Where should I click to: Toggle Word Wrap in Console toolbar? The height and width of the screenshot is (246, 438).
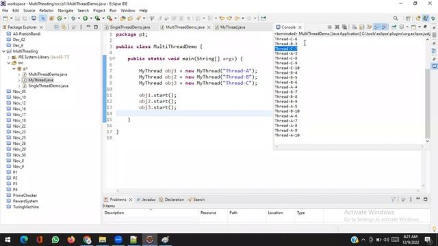click(370, 27)
